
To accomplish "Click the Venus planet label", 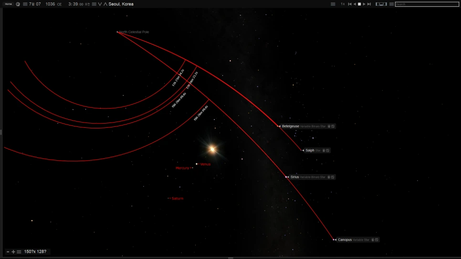I will (x=205, y=165).
